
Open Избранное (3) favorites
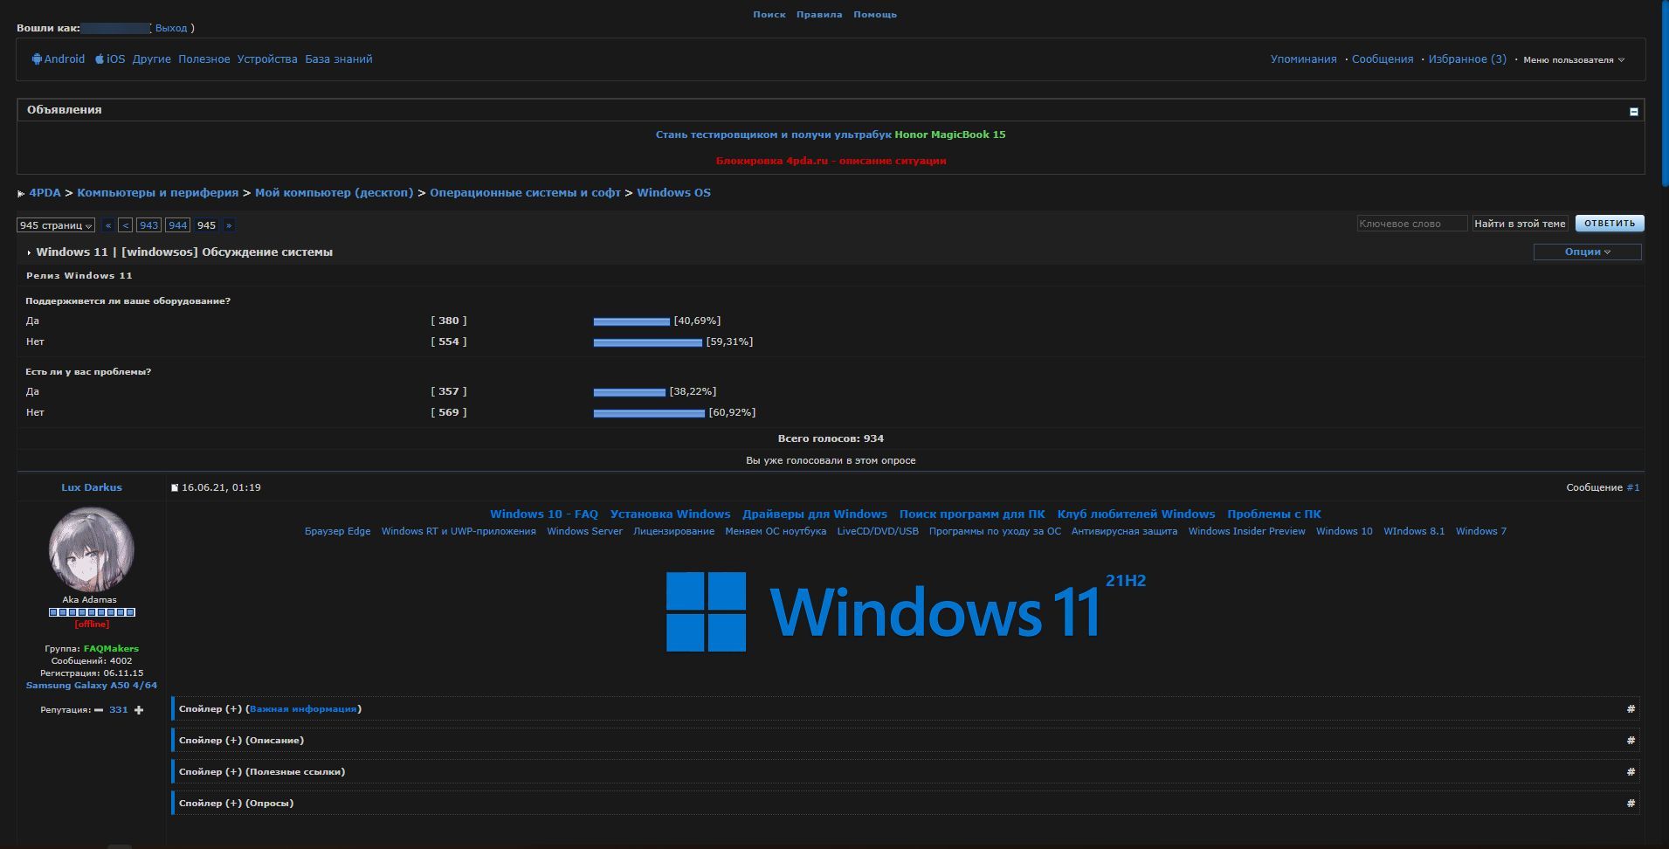click(1467, 59)
